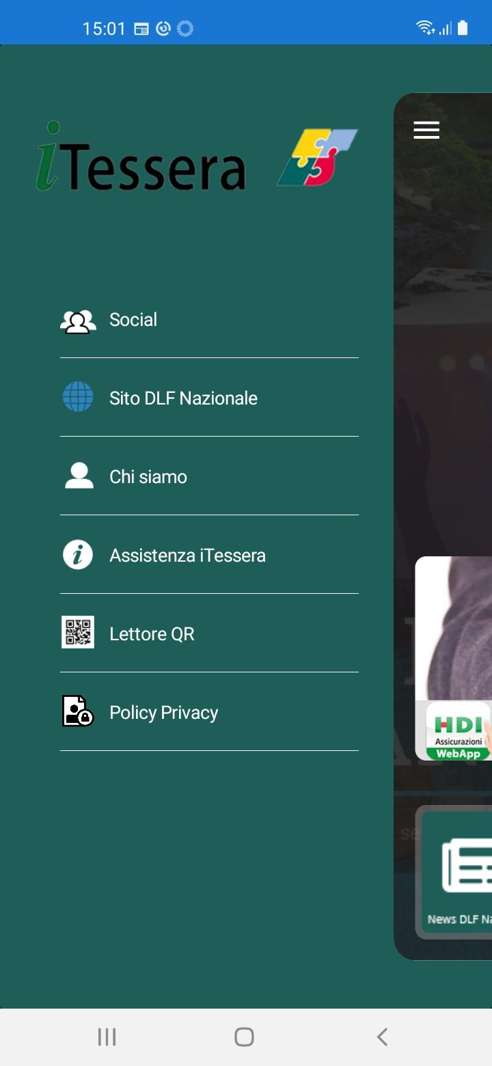Click the Chi siamo person icon

pyautogui.click(x=79, y=476)
